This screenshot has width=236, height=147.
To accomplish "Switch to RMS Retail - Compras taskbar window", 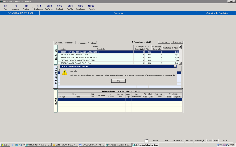I will [x=39, y=145].
